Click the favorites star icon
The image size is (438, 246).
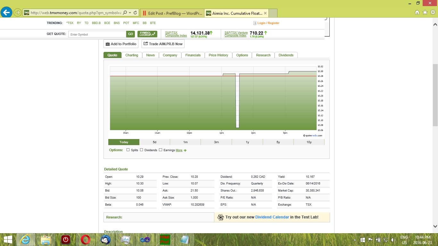425,12
